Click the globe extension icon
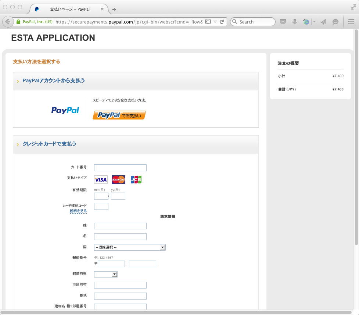Image resolution: width=359 pixels, height=315 pixels. pos(306,22)
